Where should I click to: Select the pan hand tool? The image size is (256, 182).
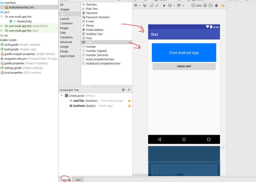coord(216,5)
